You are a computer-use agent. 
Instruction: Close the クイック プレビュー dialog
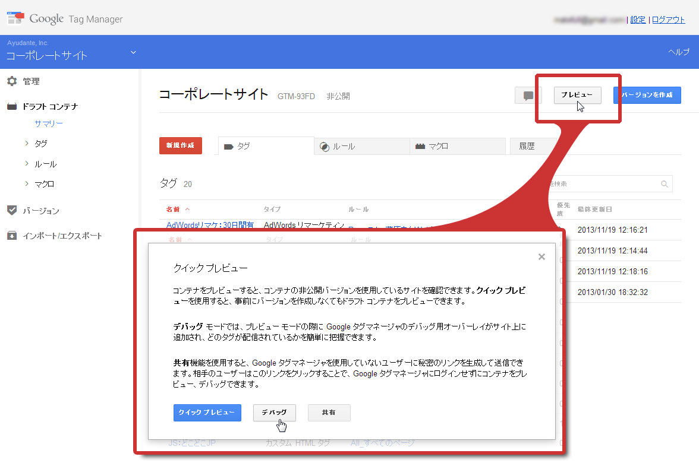[541, 257]
